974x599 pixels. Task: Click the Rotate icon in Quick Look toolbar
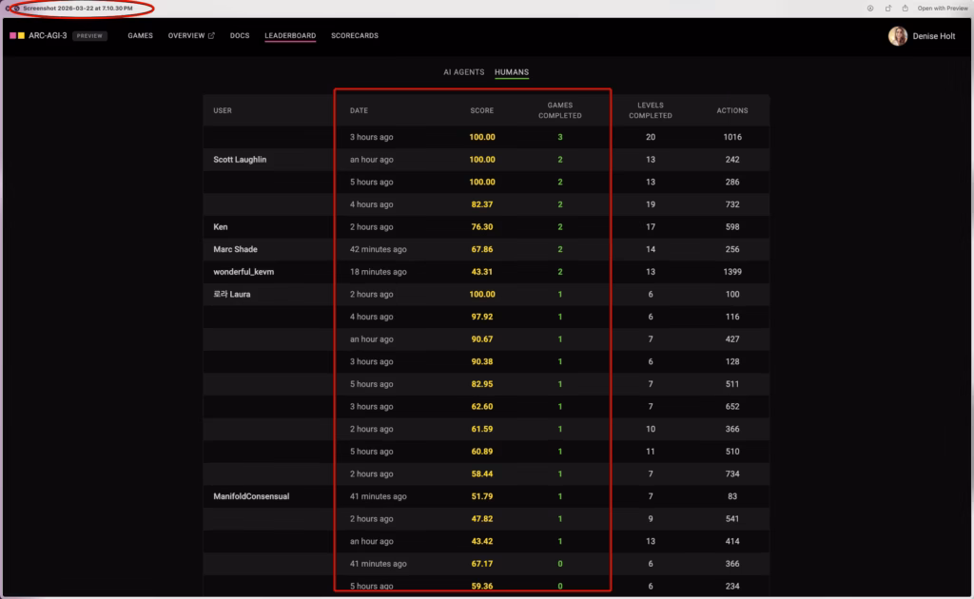pos(886,8)
